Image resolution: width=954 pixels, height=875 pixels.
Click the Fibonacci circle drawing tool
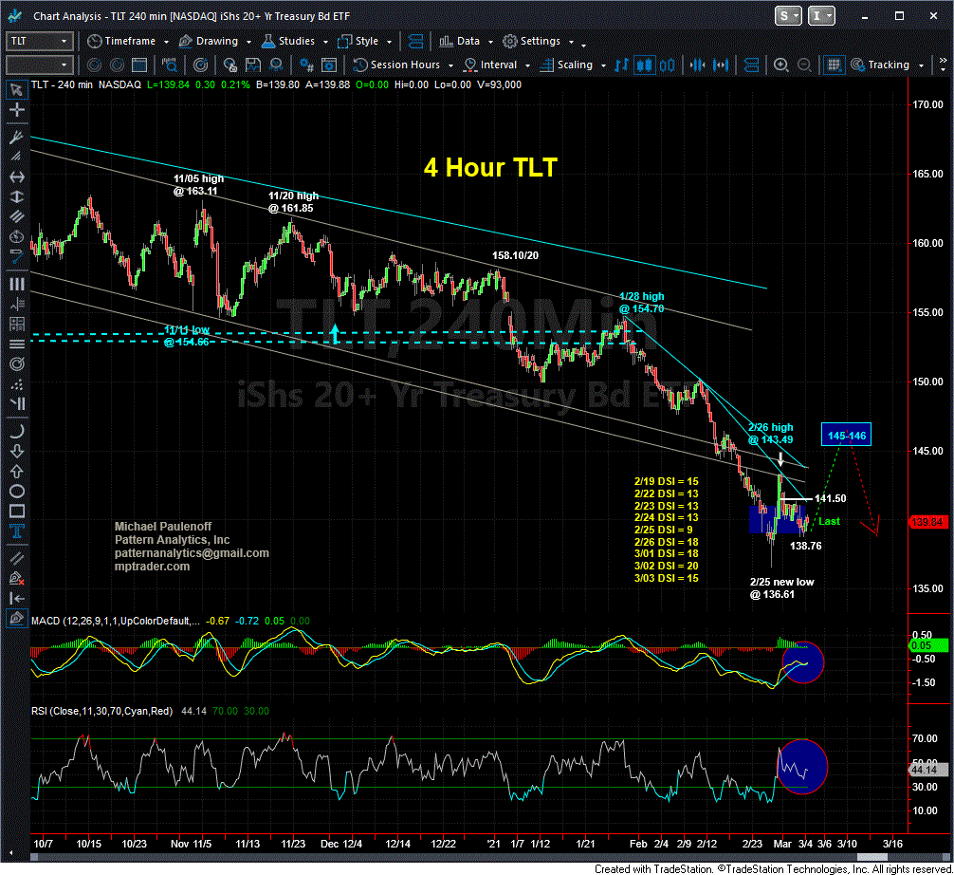pos(16,364)
